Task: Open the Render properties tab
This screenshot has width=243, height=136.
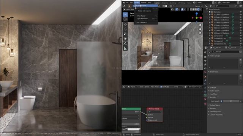Action: (205, 57)
